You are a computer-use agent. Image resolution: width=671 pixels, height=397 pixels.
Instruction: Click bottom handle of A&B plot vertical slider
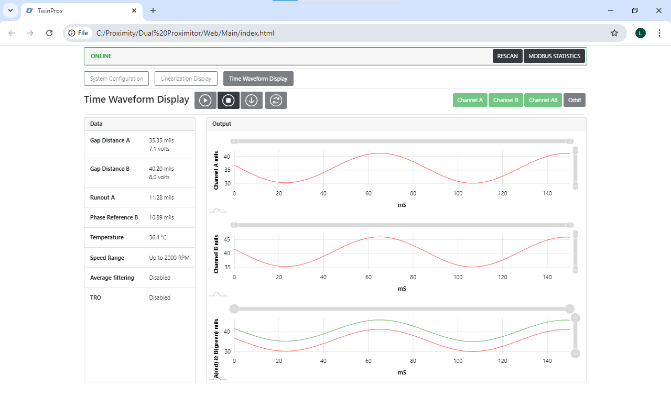[x=575, y=354]
